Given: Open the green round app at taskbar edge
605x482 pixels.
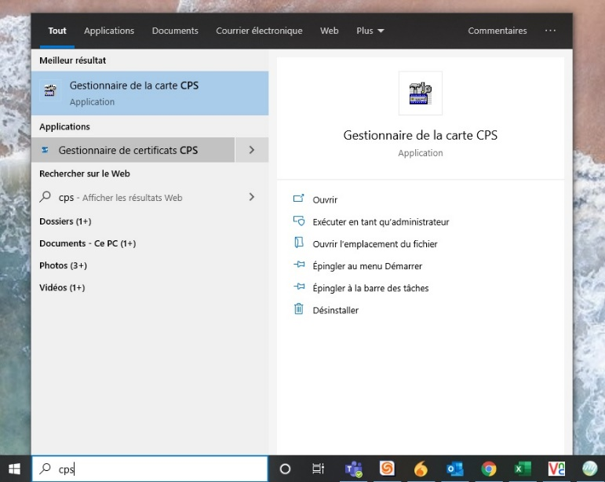Looking at the screenshot, I should point(589,469).
